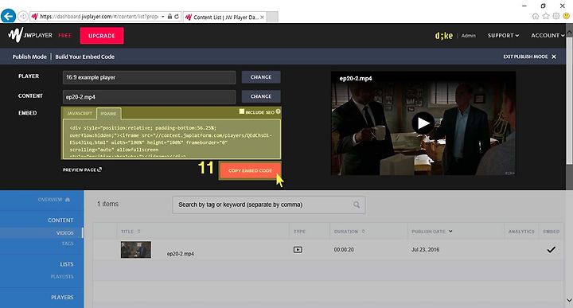Open the ep20-2.mp4 title in list
The width and height of the screenshot is (573, 308).
pyautogui.click(x=180, y=254)
